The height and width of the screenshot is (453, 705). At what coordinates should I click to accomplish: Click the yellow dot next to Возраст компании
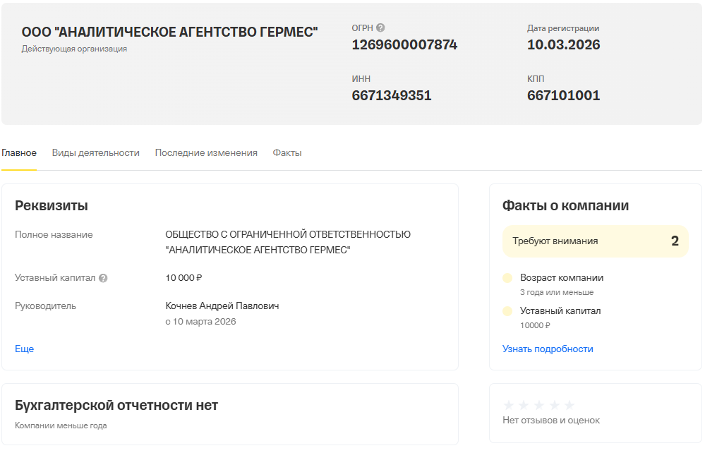coord(507,278)
